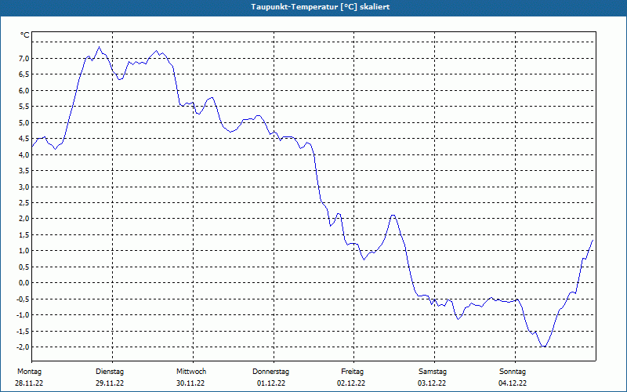Click the Dienstag day label
The height and width of the screenshot is (392, 627).
point(110,372)
